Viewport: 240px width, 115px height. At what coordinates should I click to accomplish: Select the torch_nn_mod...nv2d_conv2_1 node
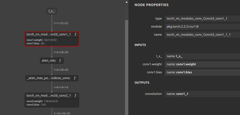[49, 96]
